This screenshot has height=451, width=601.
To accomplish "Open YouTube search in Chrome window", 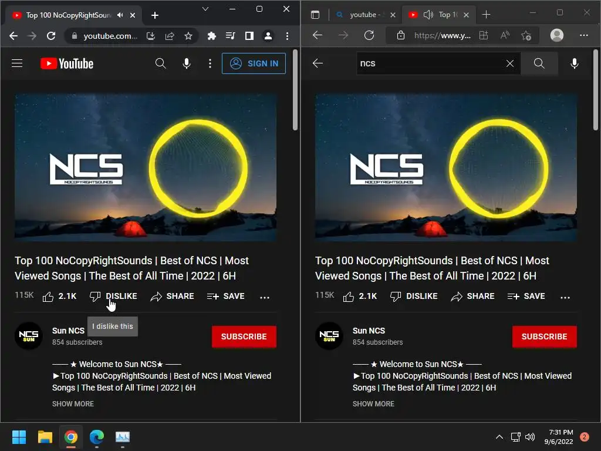I will [161, 63].
